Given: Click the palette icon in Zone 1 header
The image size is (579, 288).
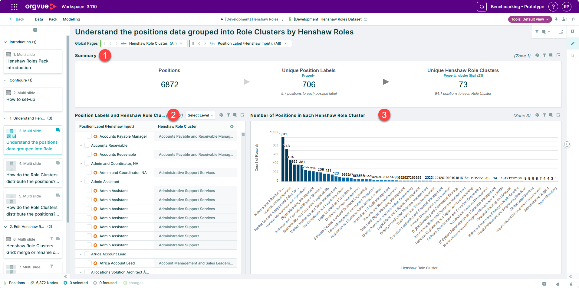Looking at the screenshot, I should pos(537,55).
